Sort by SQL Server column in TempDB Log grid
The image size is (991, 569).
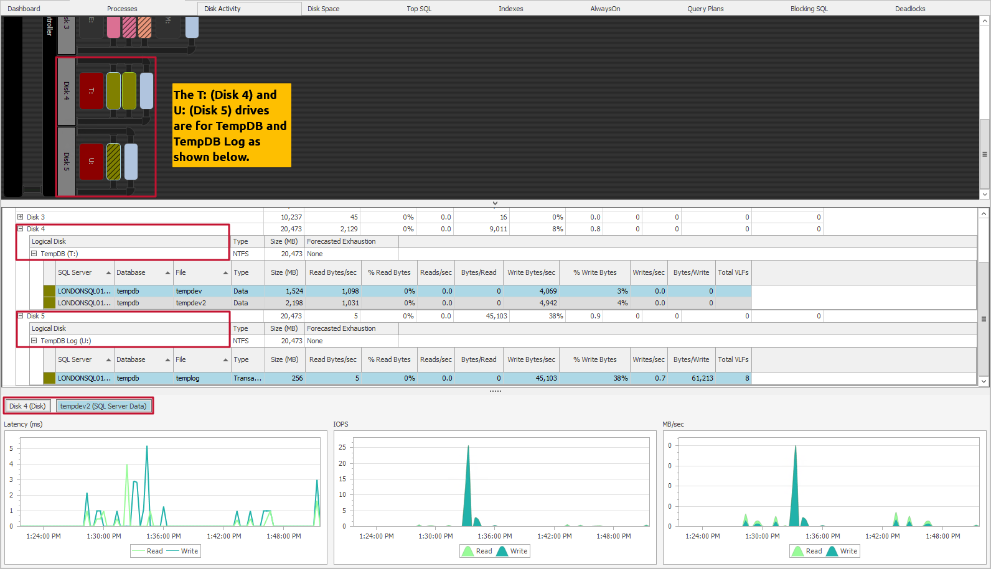pos(84,359)
